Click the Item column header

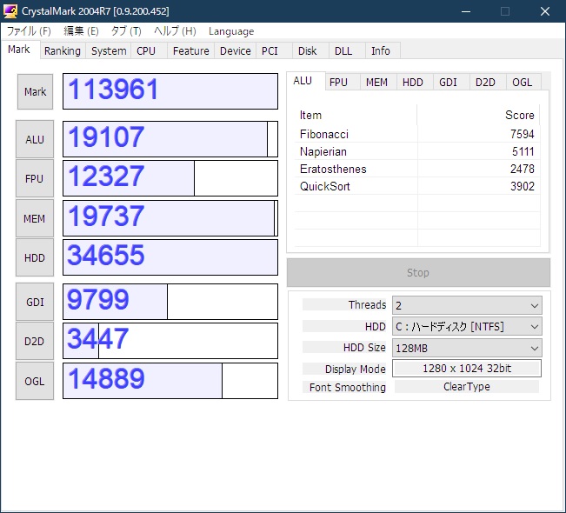tap(356, 115)
